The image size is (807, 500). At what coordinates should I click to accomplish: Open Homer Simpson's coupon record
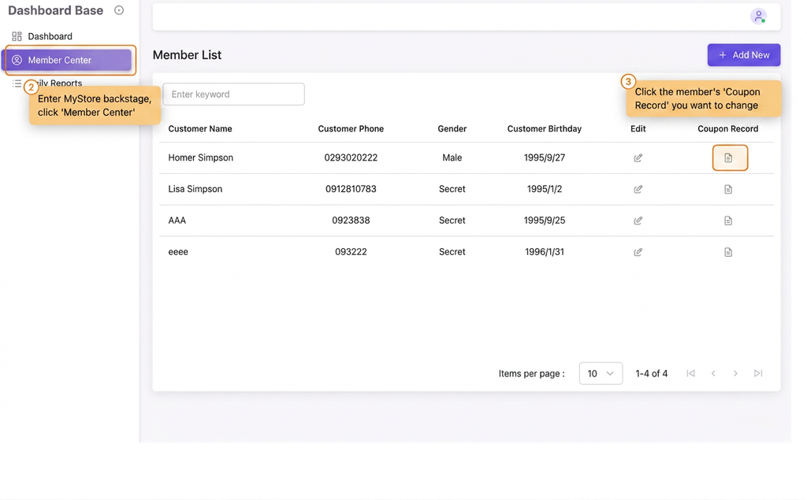(x=728, y=158)
